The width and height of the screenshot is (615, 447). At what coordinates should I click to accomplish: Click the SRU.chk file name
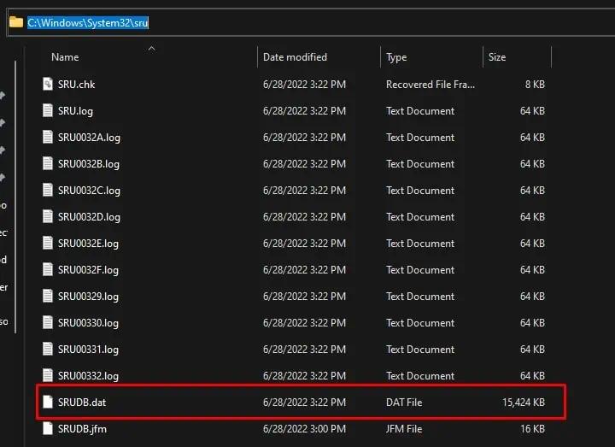(77, 85)
